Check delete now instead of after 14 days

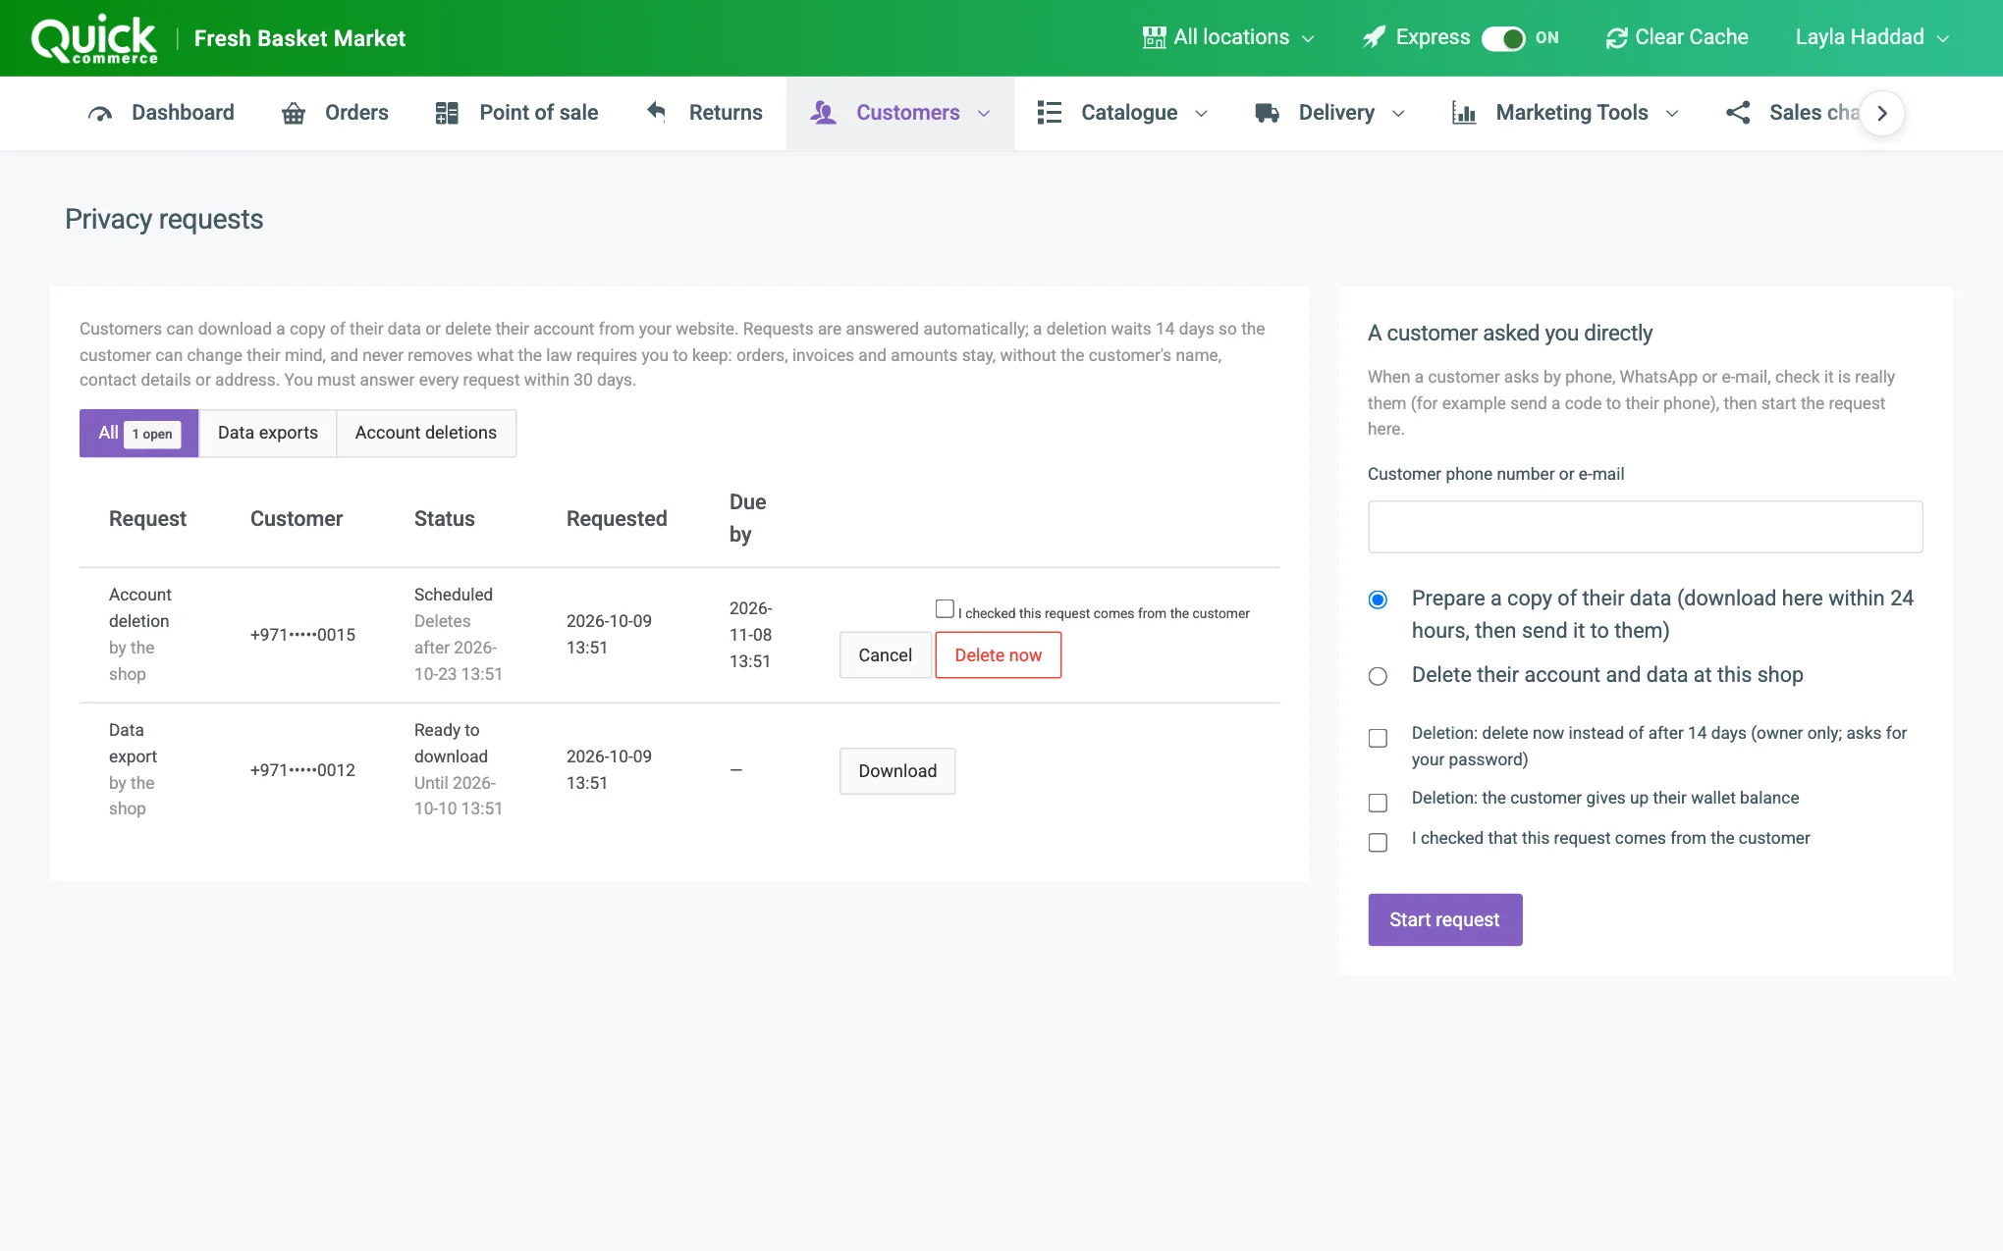pyautogui.click(x=1378, y=738)
